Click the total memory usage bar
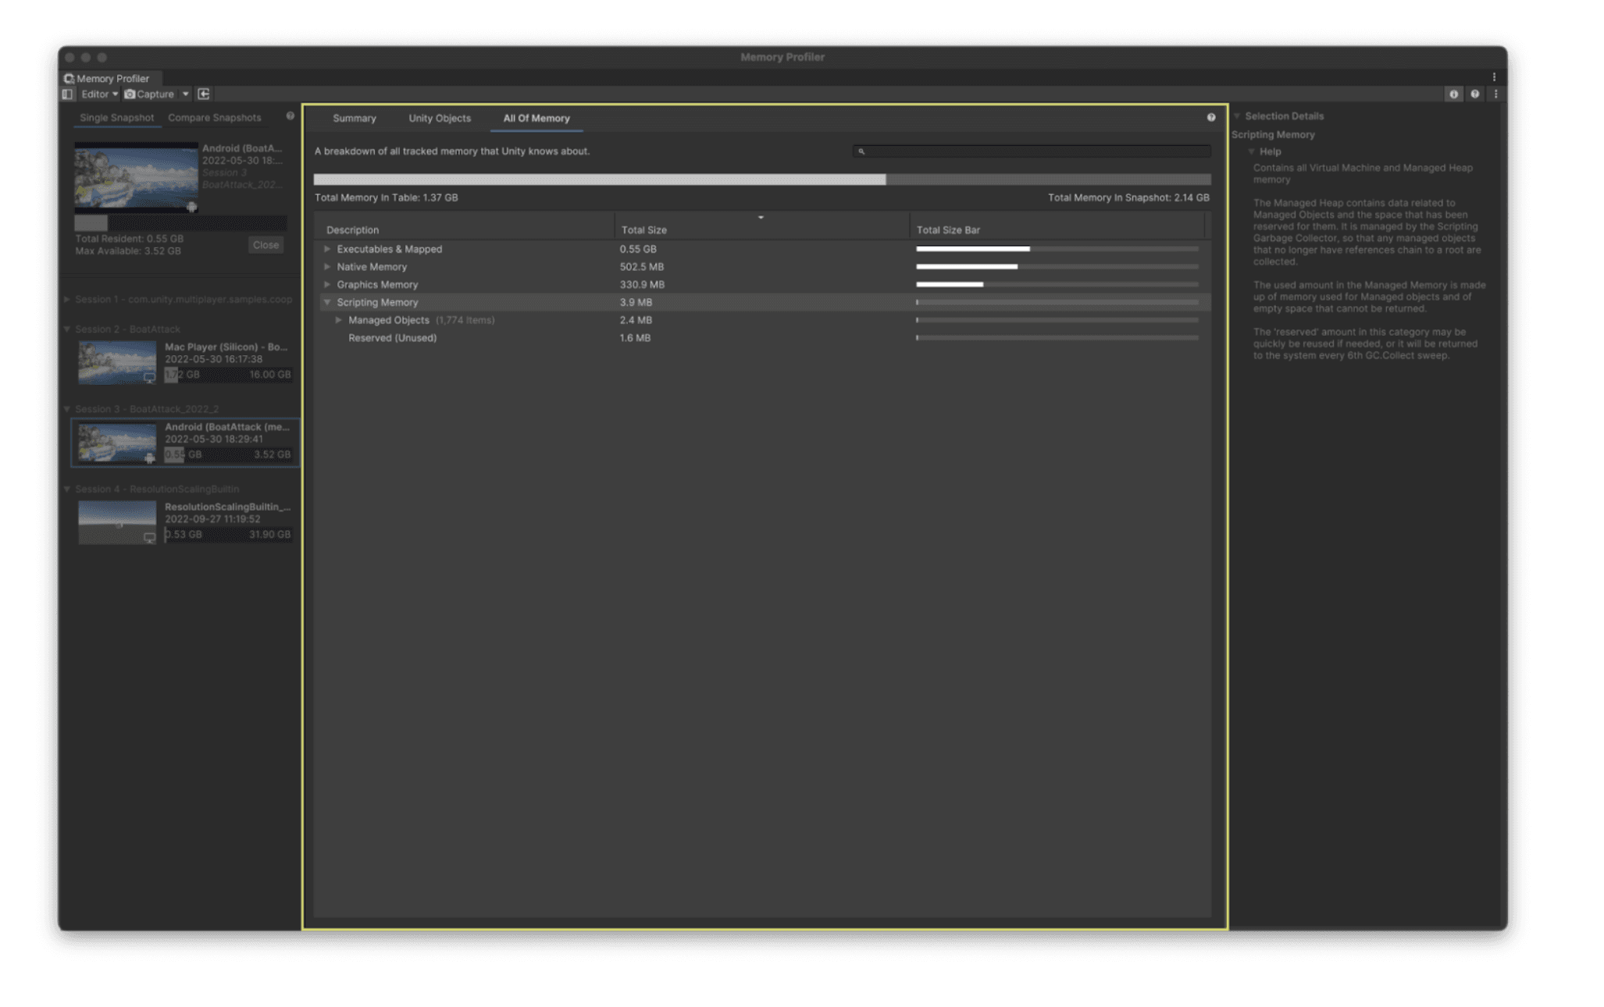The width and height of the screenshot is (1604, 1007). [x=762, y=179]
